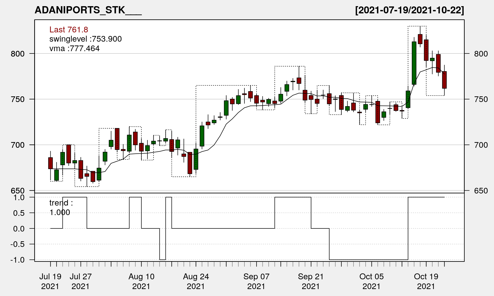Screen dimensions: 494x296
Task: Click the 'trend : 1.000' label
Action: coord(61,208)
